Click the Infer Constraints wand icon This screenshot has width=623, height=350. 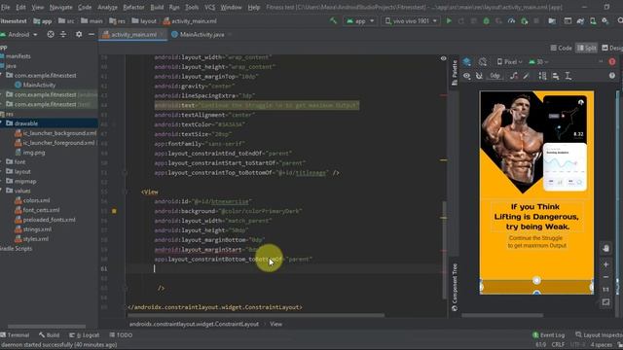(x=526, y=76)
